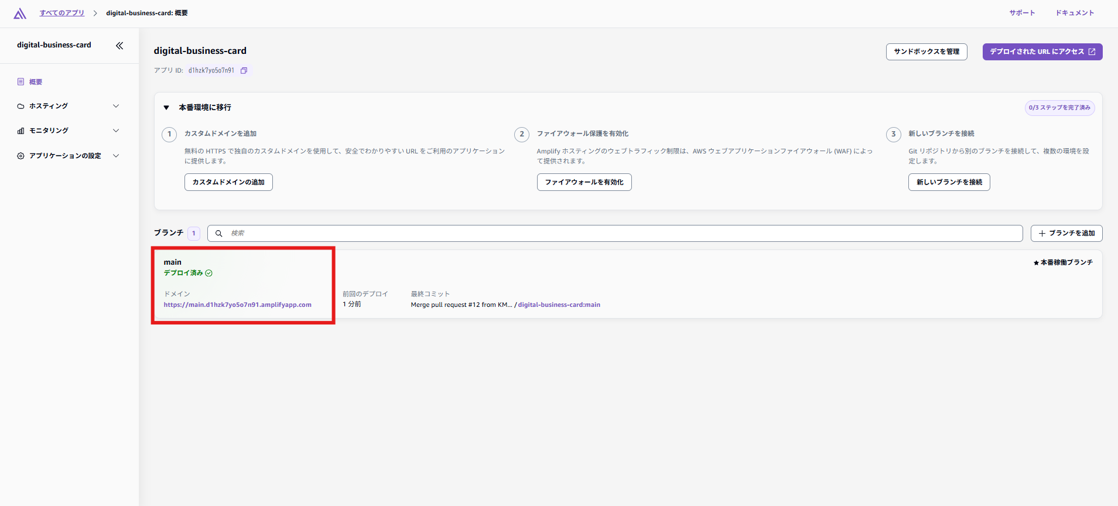
Task: Click the digital-business-card sidebar title
Action: pos(54,45)
